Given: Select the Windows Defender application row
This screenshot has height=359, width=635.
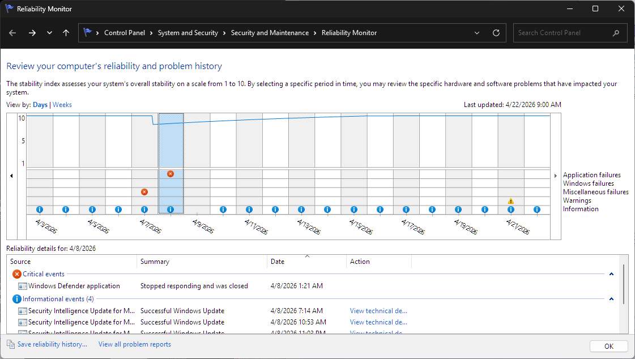Looking at the screenshot, I should click(313, 286).
